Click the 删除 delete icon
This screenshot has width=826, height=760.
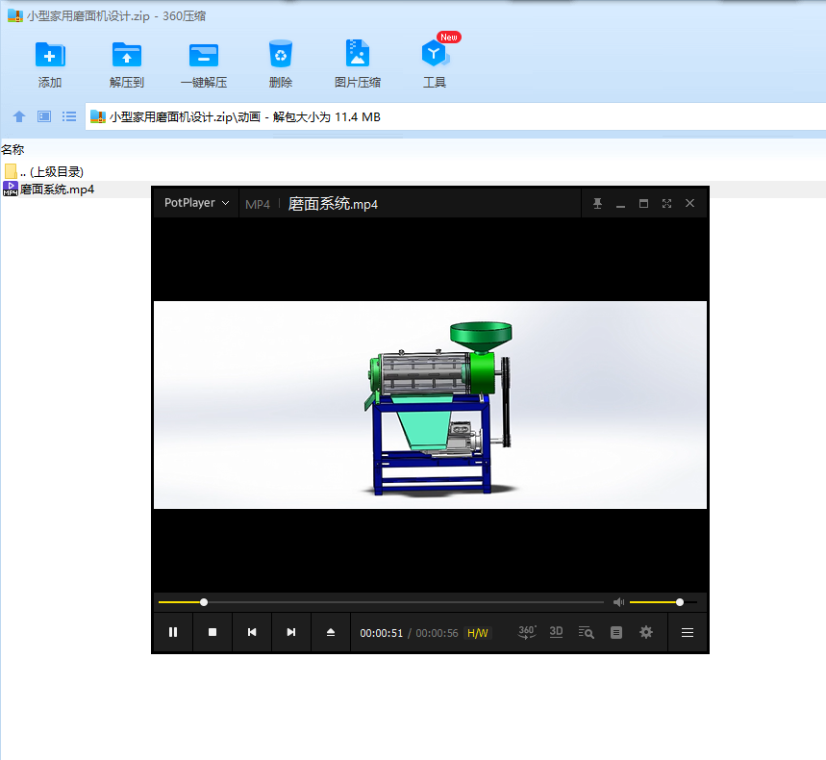[x=280, y=54]
